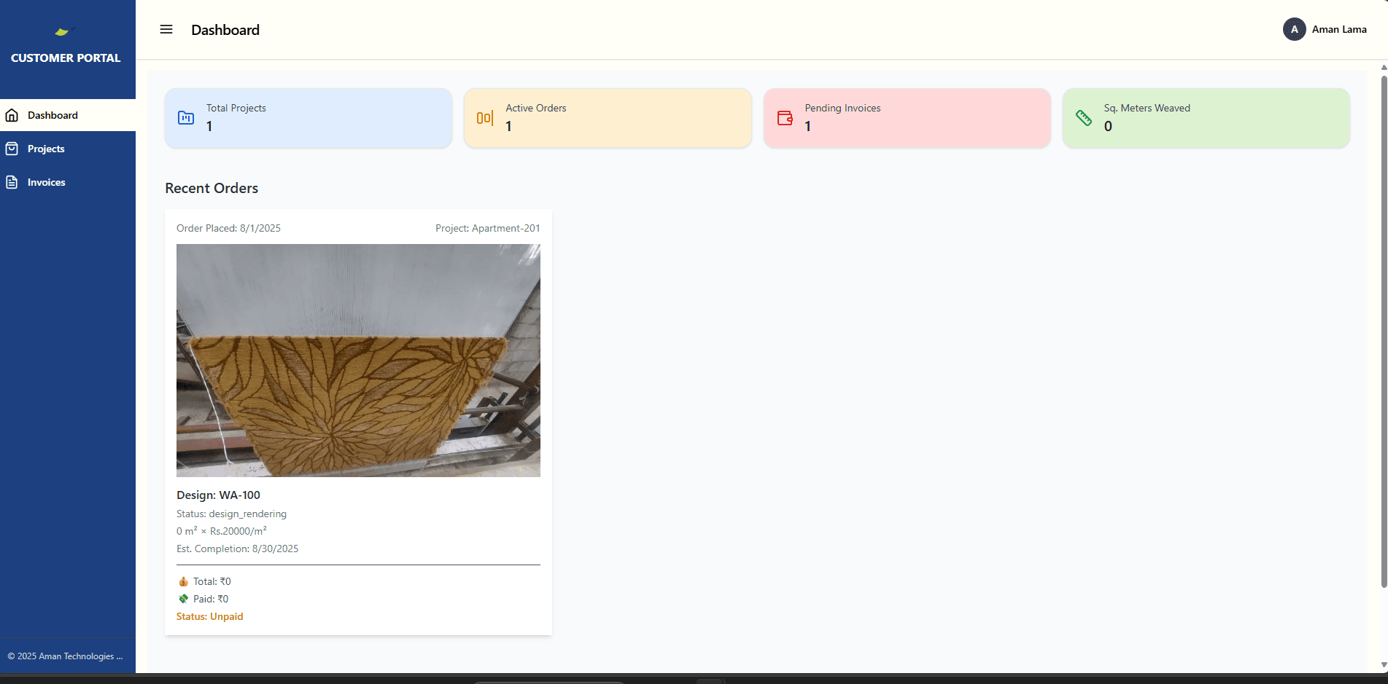This screenshot has width=1388, height=684.
Task: Click the Projects bag icon
Action: pyautogui.click(x=12, y=149)
